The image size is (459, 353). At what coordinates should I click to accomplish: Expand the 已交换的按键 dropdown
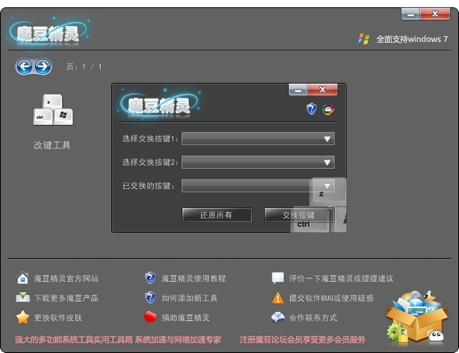click(x=259, y=186)
